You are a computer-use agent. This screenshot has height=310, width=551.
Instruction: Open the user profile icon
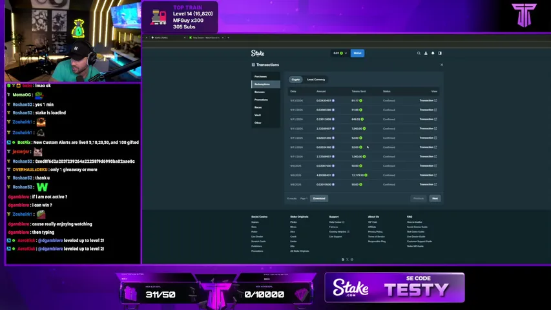point(426,53)
